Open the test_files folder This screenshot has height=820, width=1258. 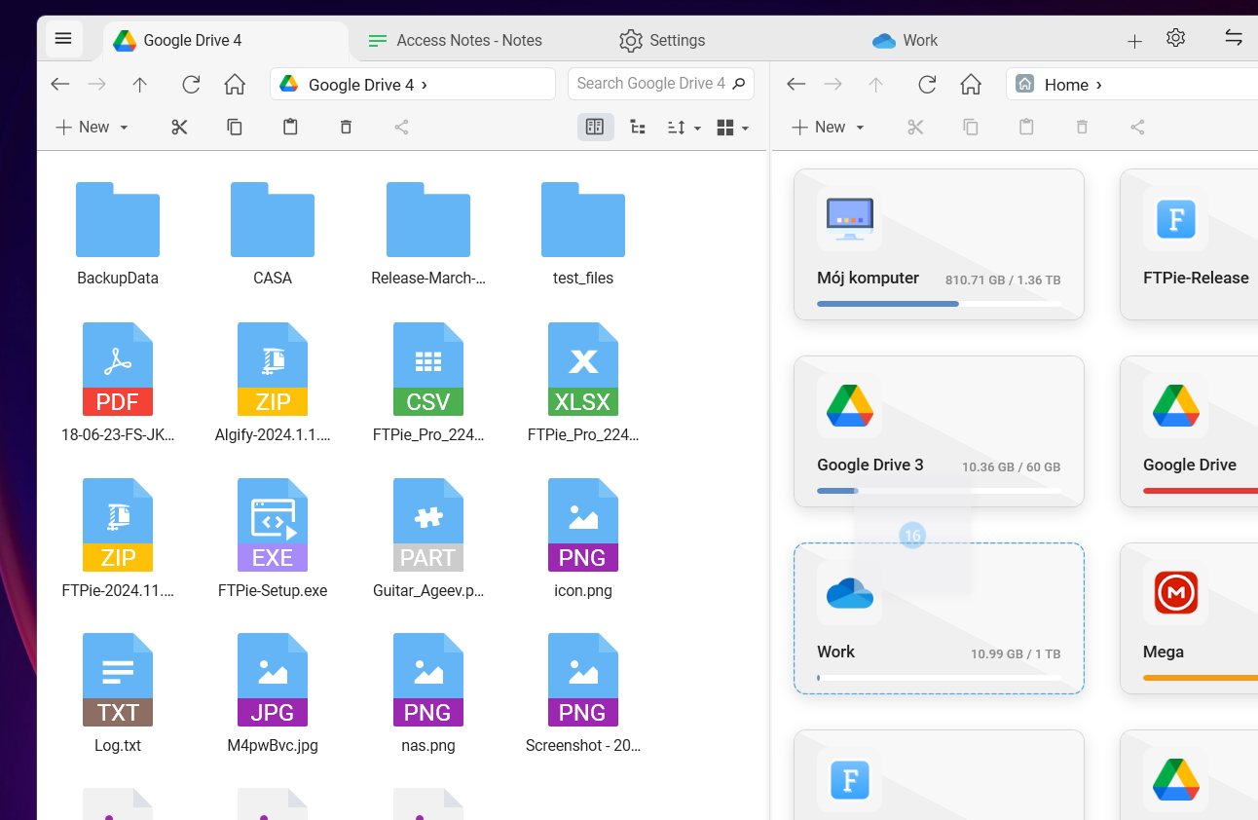click(583, 234)
